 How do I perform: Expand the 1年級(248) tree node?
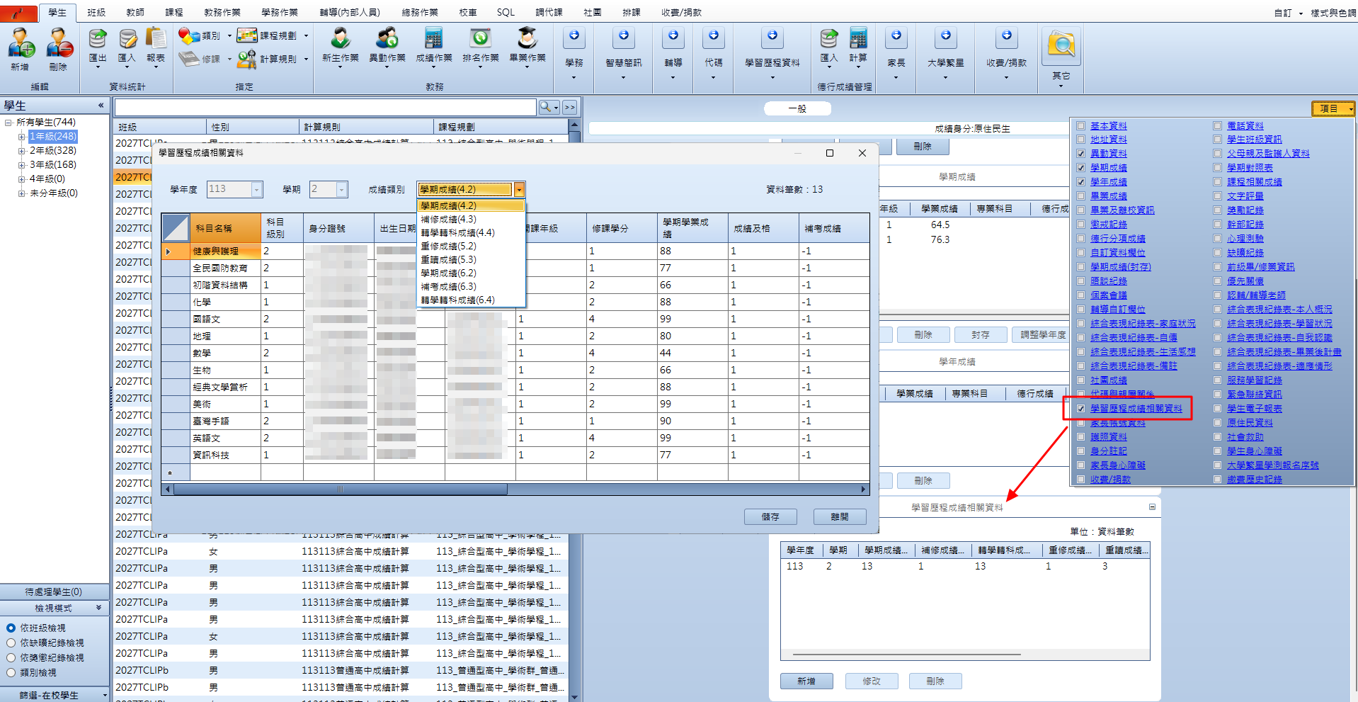[x=21, y=137]
